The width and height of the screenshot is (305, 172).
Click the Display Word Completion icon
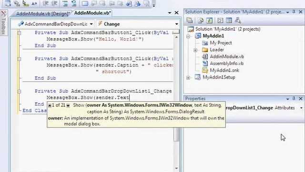tap(34, 3)
